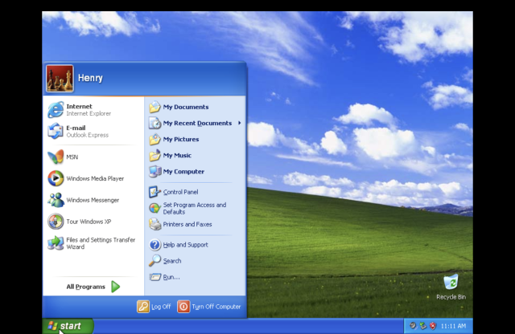The width and height of the screenshot is (515, 334).
Task: Click the red Turn Off Computer icon
Action: [x=183, y=307]
